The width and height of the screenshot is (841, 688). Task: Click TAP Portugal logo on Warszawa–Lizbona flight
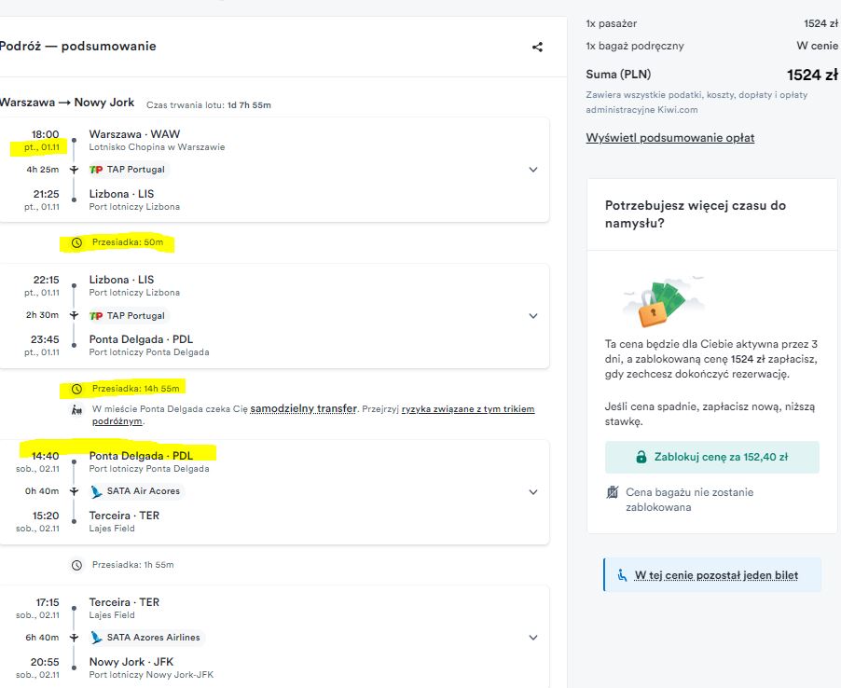tap(96, 170)
